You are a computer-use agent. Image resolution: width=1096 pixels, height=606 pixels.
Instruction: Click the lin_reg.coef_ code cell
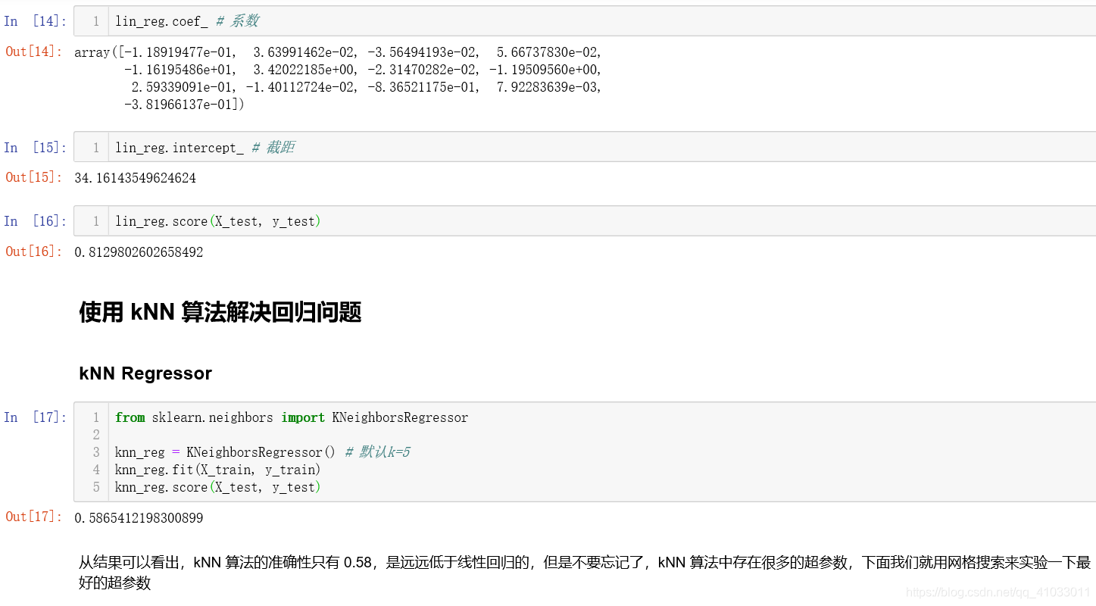point(585,21)
